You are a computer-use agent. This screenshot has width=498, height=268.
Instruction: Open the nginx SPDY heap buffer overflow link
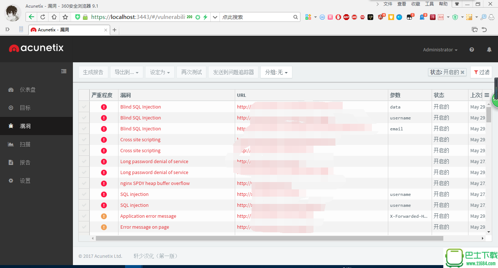coord(155,183)
